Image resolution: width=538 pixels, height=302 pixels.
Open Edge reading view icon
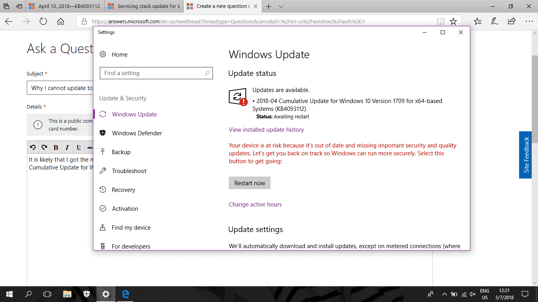tap(441, 21)
